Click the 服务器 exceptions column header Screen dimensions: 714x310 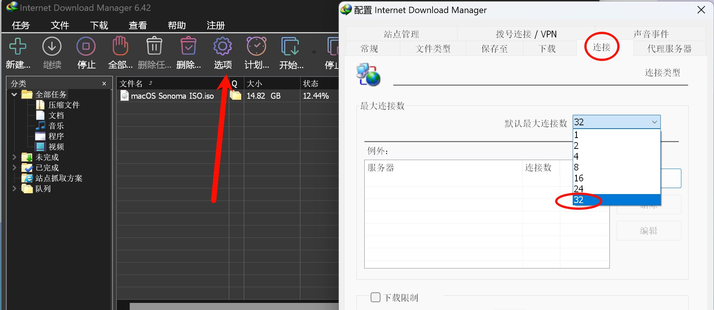(443, 168)
